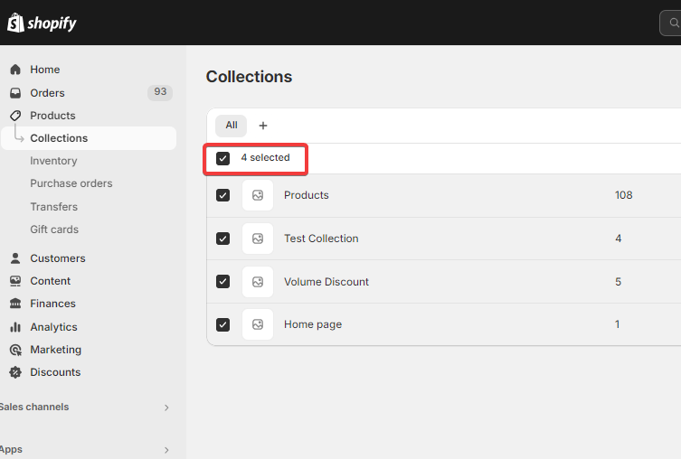Open Purchase orders in the sidebar

point(71,183)
